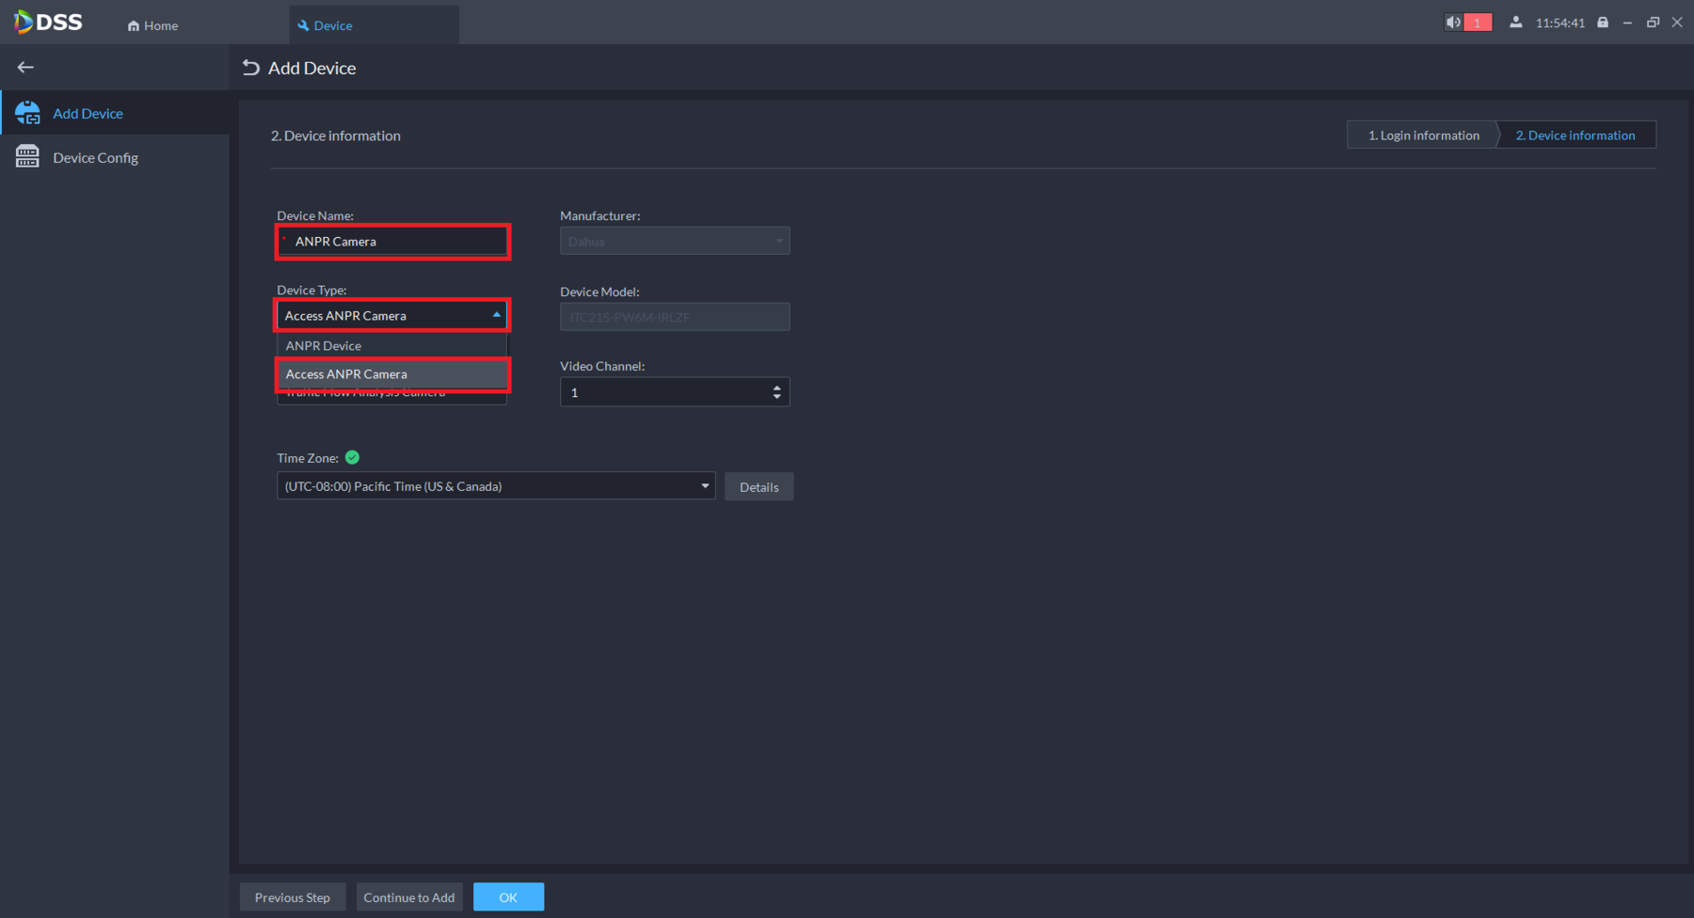Increase the Video Channel stepper value
1694x918 pixels.
click(776, 387)
